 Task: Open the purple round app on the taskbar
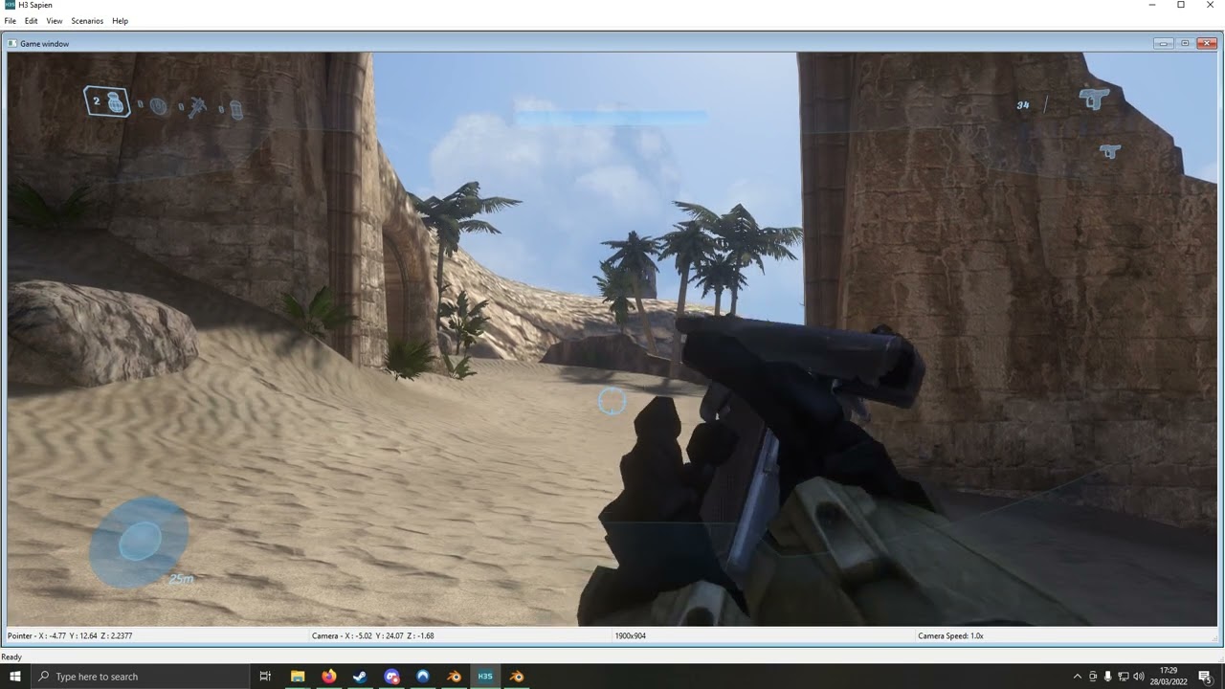(x=391, y=677)
